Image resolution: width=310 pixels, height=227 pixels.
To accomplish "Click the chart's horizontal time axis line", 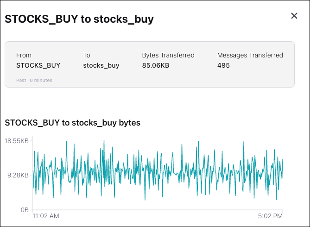I will [x=158, y=210].
